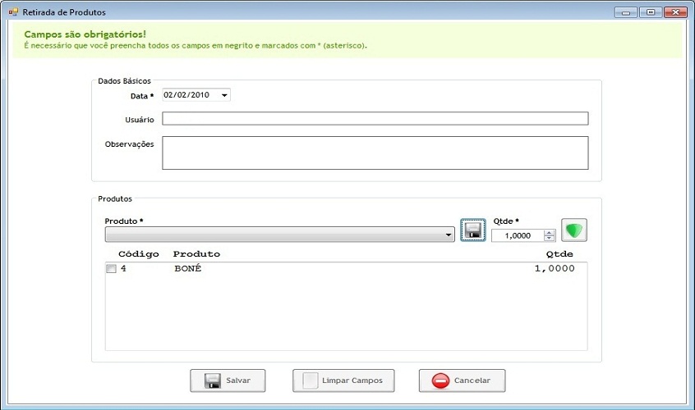The height and width of the screenshot is (410, 695).
Task: Minimize the Retirada de Produtos window
Action: click(626, 12)
